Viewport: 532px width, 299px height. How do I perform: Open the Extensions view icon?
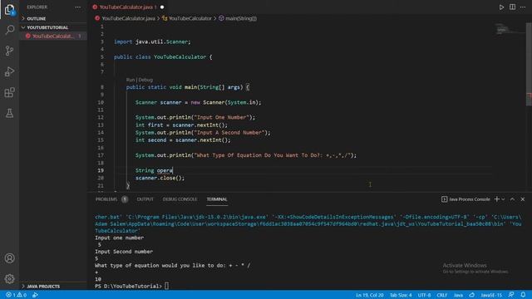(9, 92)
